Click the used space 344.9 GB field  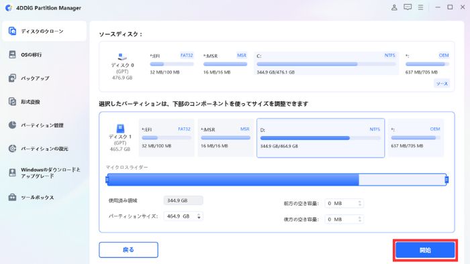tap(183, 200)
